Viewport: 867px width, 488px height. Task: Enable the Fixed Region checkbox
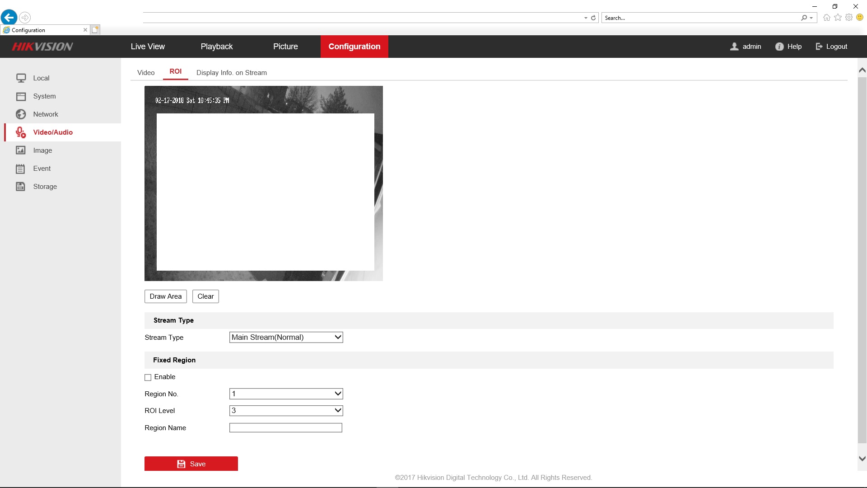click(148, 377)
